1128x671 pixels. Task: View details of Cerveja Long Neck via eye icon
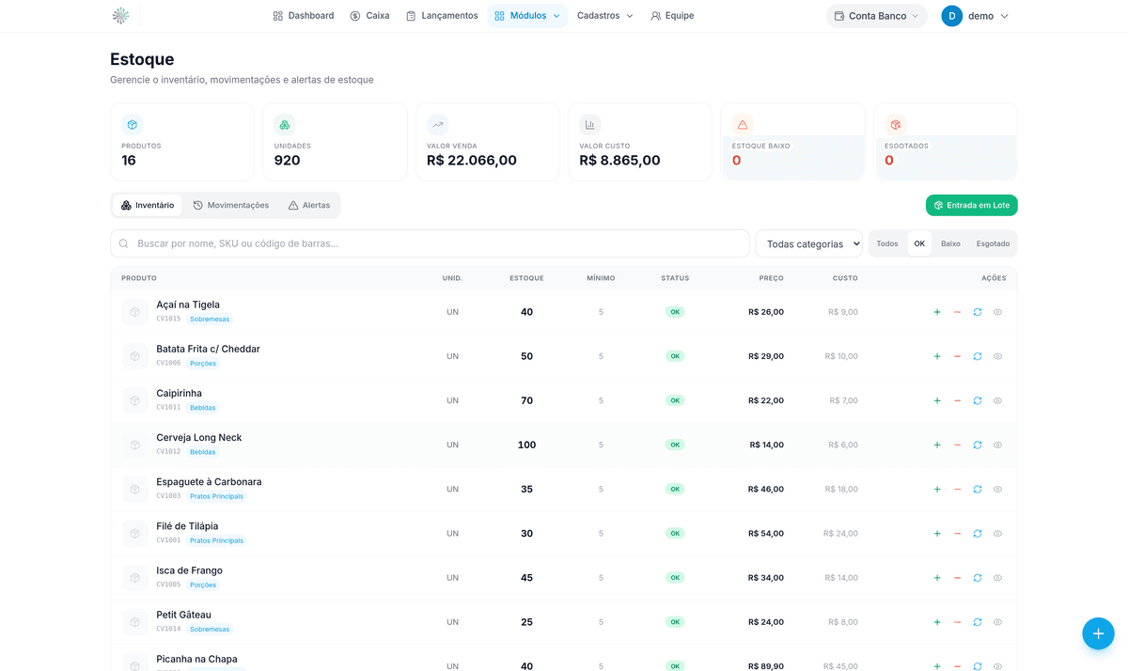coord(997,445)
